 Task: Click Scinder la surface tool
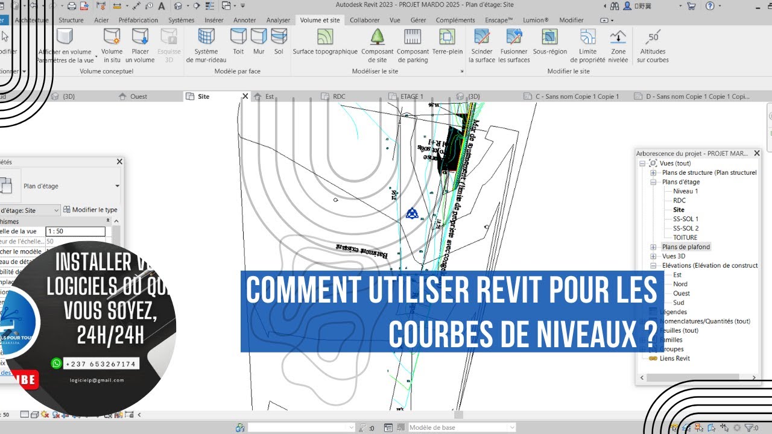click(x=482, y=46)
